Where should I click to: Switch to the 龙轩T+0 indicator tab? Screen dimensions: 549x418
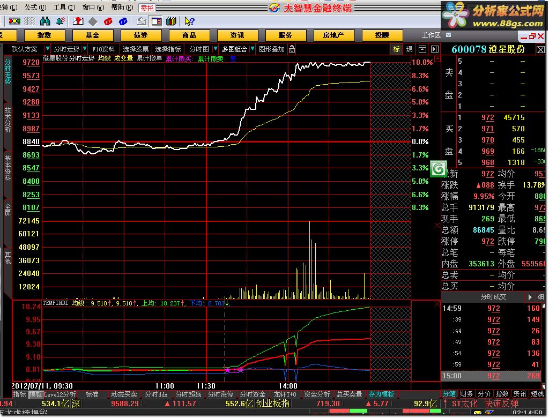(x=285, y=394)
